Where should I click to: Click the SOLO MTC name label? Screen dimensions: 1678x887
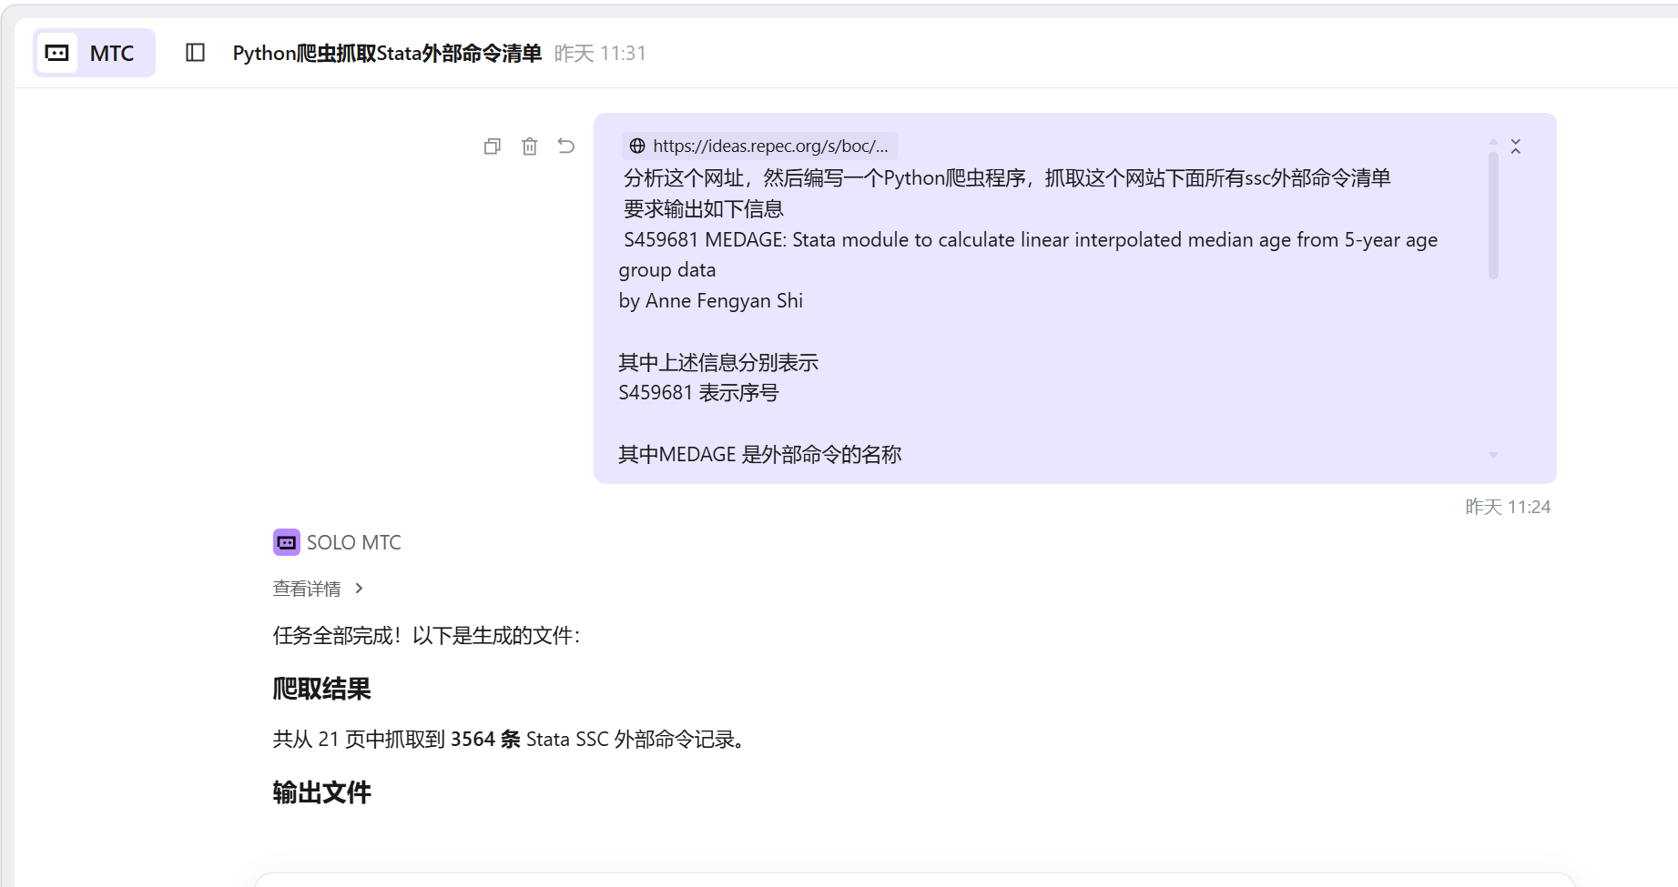(x=353, y=543)
